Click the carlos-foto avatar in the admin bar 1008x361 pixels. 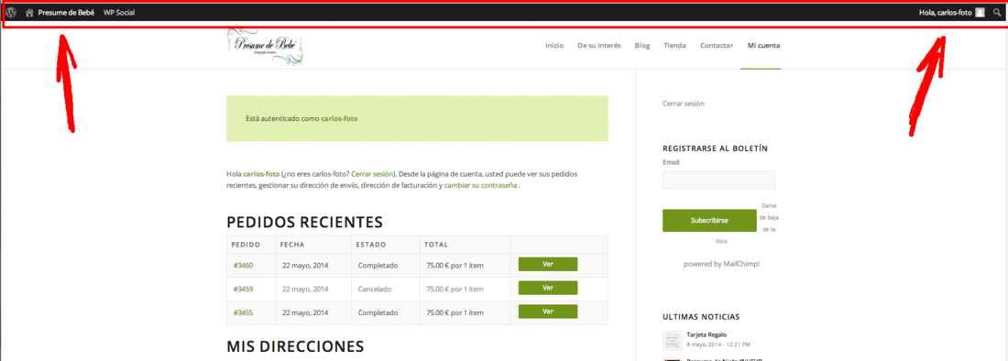(980, 12)
